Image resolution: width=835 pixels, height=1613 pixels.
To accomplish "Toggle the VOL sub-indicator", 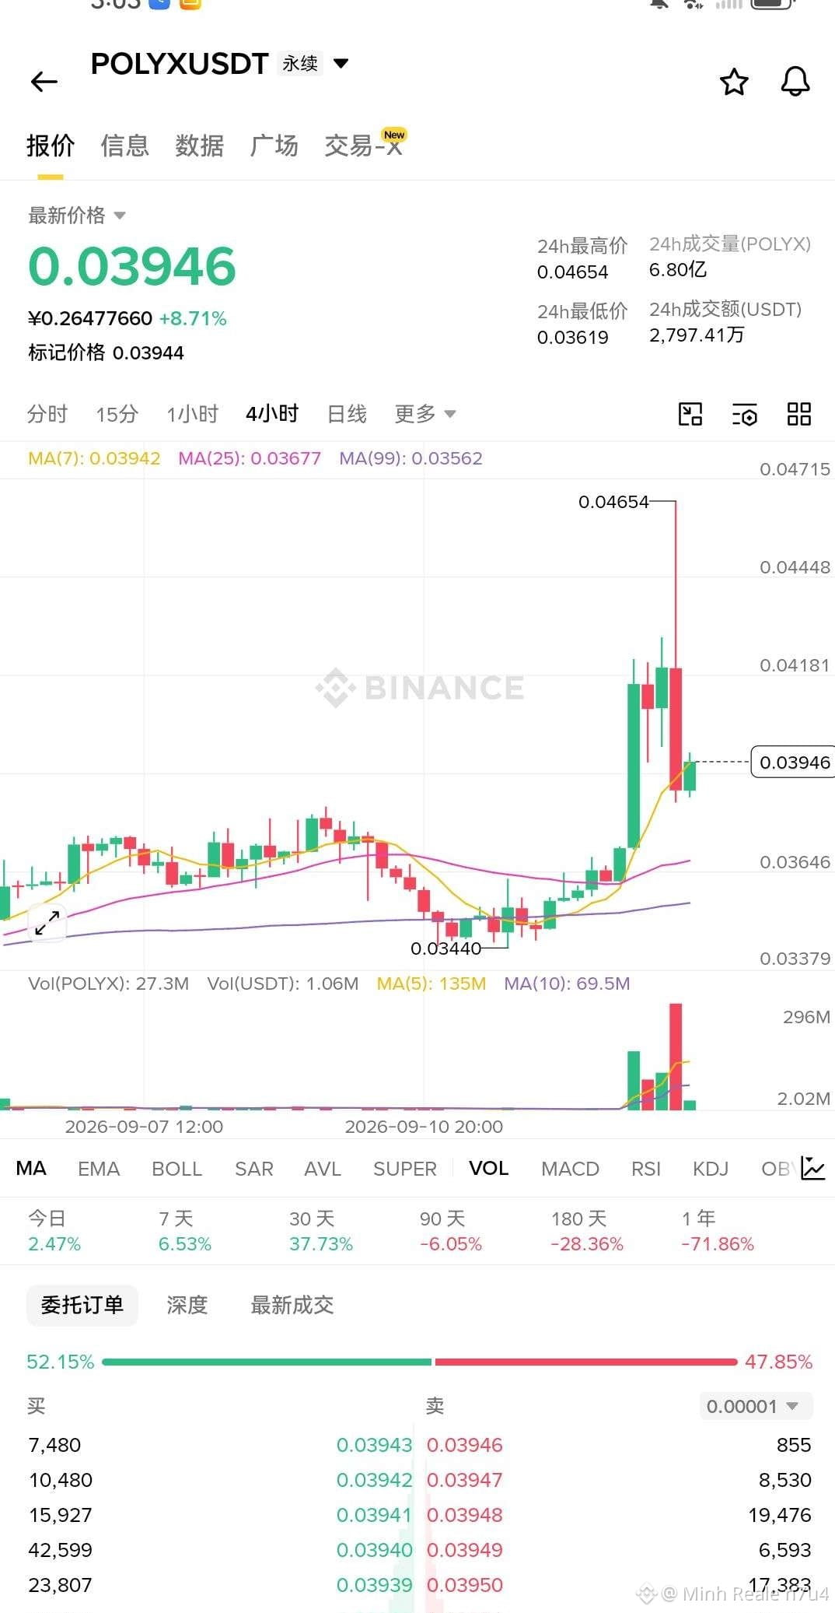I will pos(488,1169).
